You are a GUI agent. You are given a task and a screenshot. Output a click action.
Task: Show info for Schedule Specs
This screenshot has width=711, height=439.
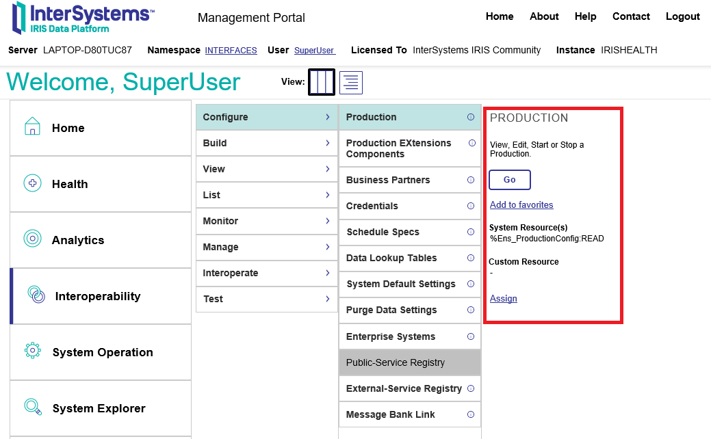471,232
